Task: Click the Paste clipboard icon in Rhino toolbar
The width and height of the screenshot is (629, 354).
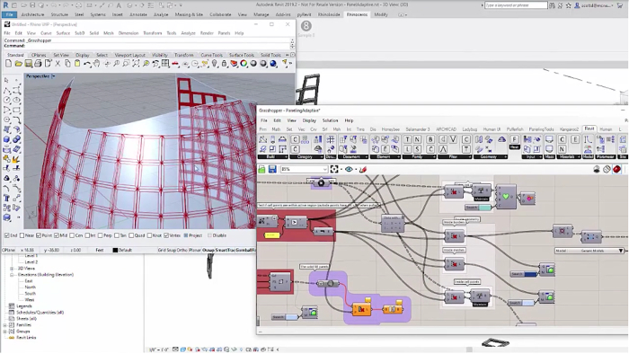Action: 77,64
